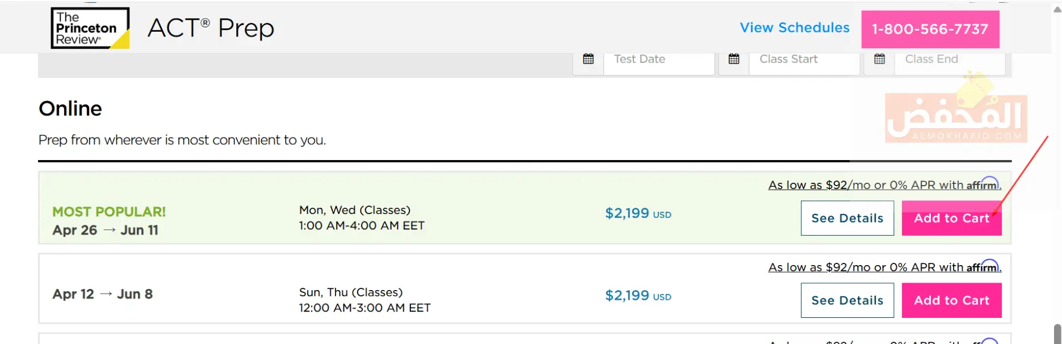The width and height of the screenshot is (1062, 344).
Task: Call 1-800-566-7737 via the pink button
Action: 930,29
